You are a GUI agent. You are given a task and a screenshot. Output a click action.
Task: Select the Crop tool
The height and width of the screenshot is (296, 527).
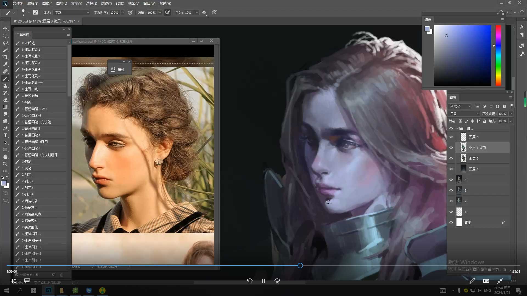point(5,57)
